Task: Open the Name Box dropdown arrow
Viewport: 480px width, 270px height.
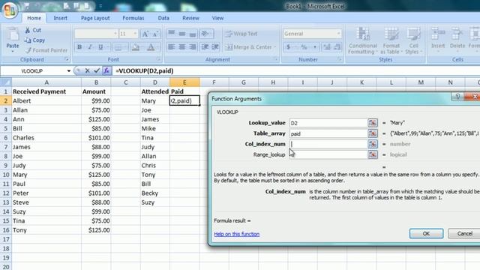Action: click(68, 70)
